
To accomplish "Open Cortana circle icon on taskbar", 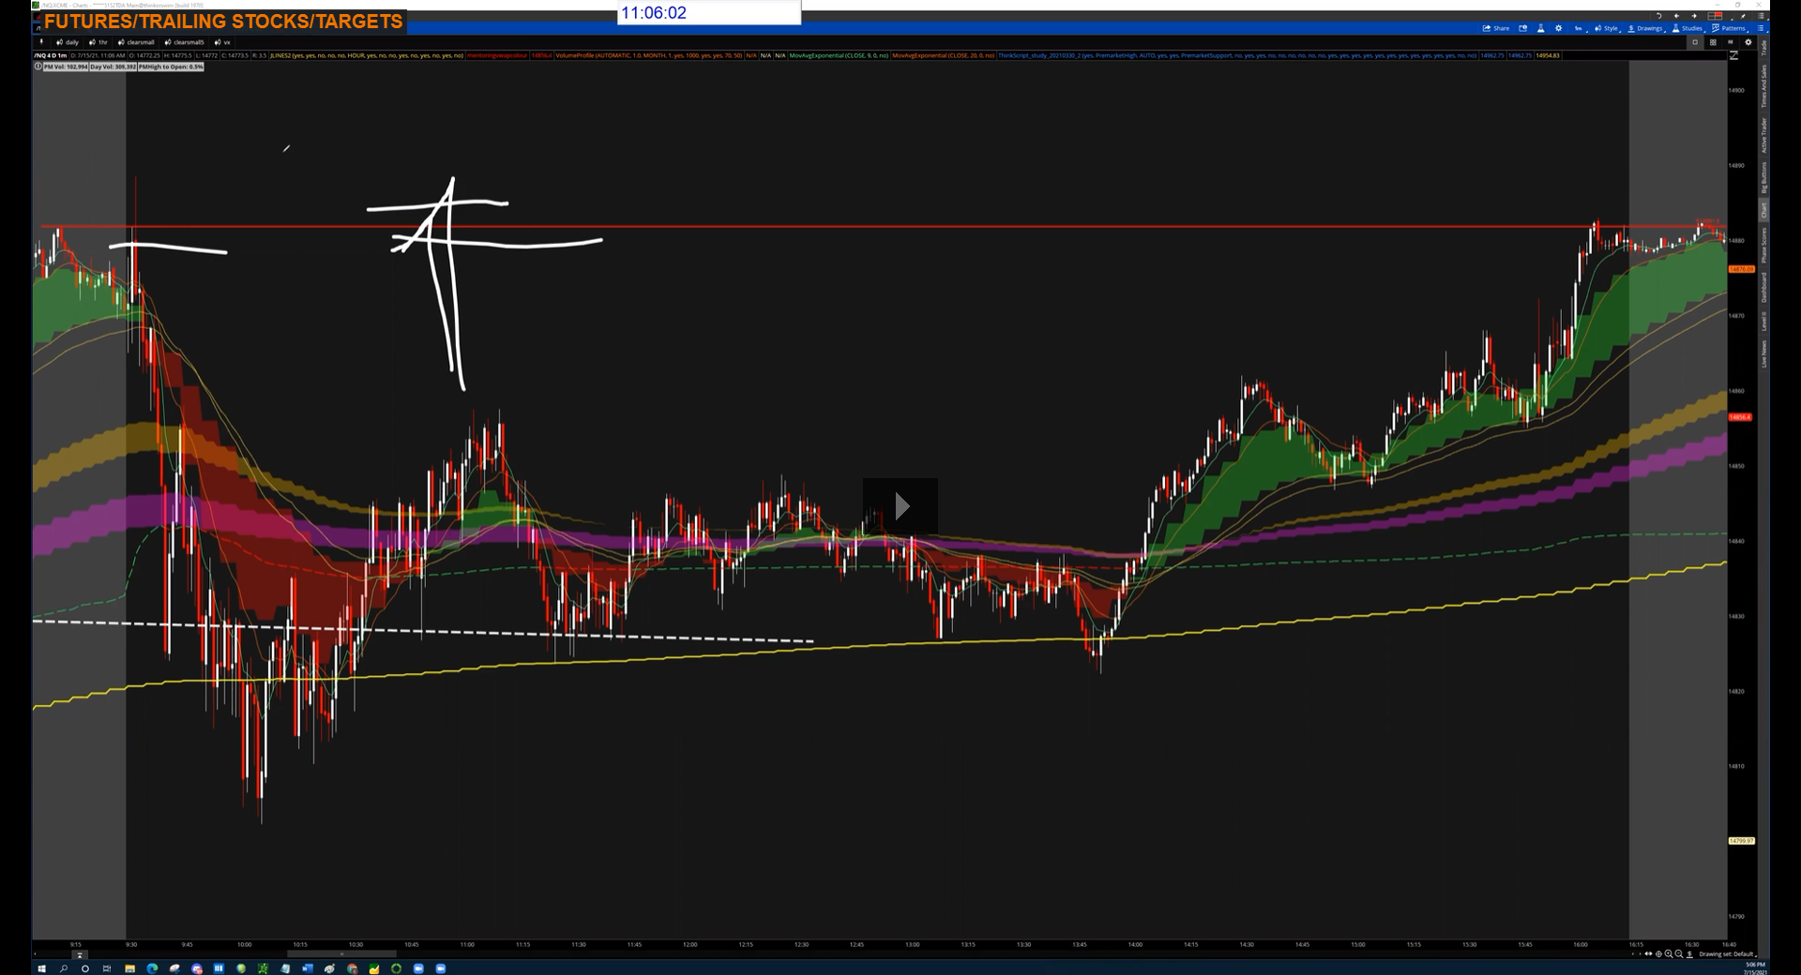I will coord(85,968).
